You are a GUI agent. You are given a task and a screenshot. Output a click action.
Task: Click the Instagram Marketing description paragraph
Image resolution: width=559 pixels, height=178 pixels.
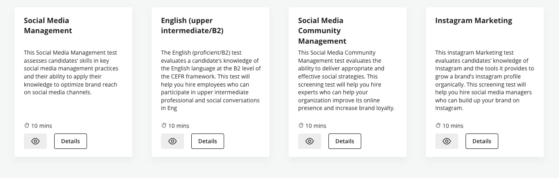click(x=484, y=81)
